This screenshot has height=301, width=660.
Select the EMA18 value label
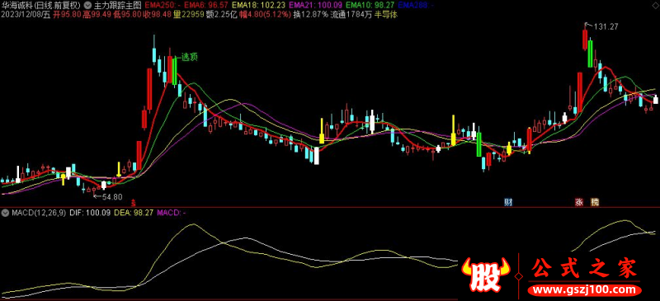pos(258,6)
